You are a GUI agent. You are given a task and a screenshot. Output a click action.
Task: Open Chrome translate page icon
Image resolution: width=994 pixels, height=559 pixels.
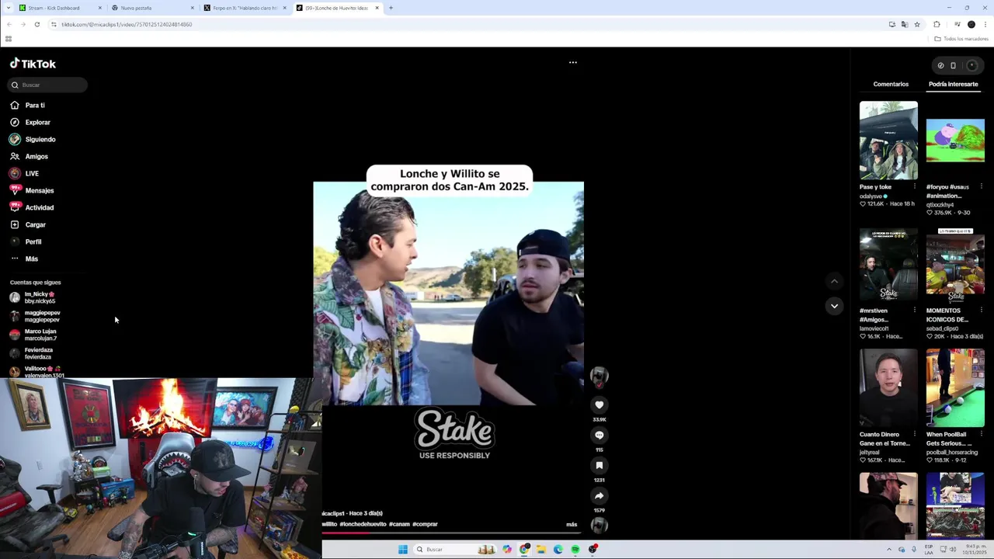(904, 24)
